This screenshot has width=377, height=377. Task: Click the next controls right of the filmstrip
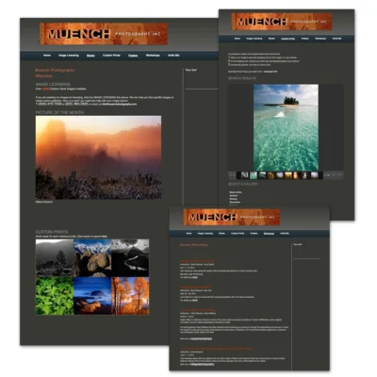[x=334, y=175]
